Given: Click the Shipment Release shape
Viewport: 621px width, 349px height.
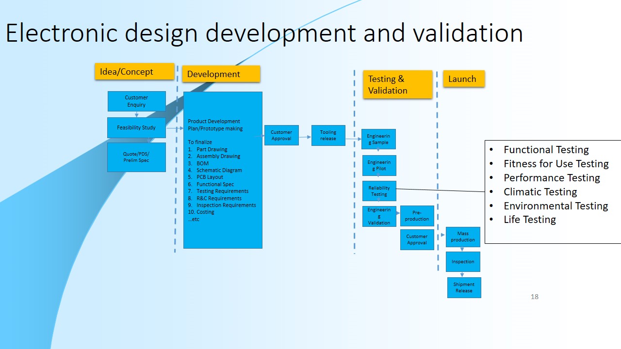Looking at the screenshot, I should click(x=464, y=287).
